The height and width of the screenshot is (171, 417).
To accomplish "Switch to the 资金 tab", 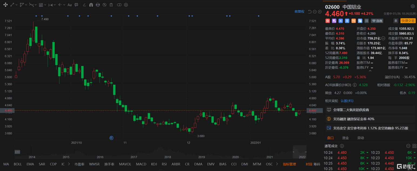I will 345,138.
